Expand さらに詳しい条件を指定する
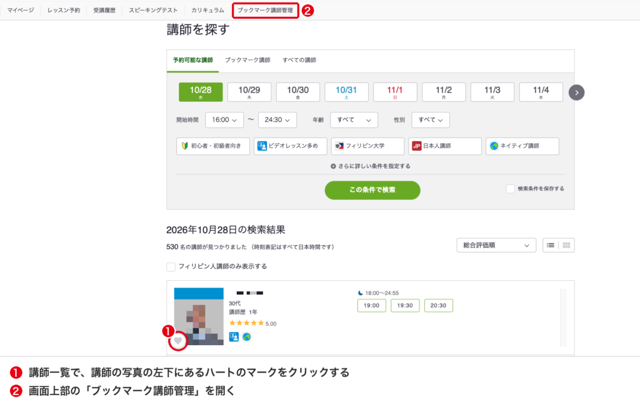 (x=371, y=166)
